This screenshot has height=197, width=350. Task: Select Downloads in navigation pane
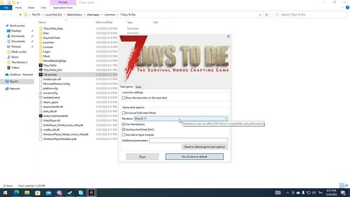click(18, 36)
